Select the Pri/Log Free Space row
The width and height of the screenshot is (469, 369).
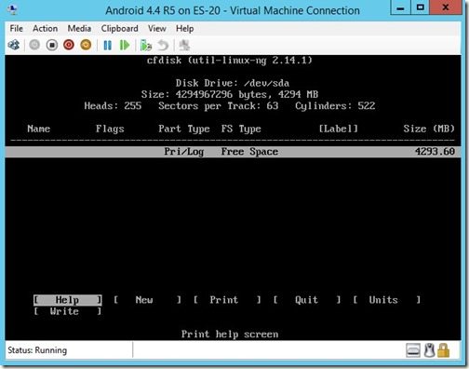point(233,152)
